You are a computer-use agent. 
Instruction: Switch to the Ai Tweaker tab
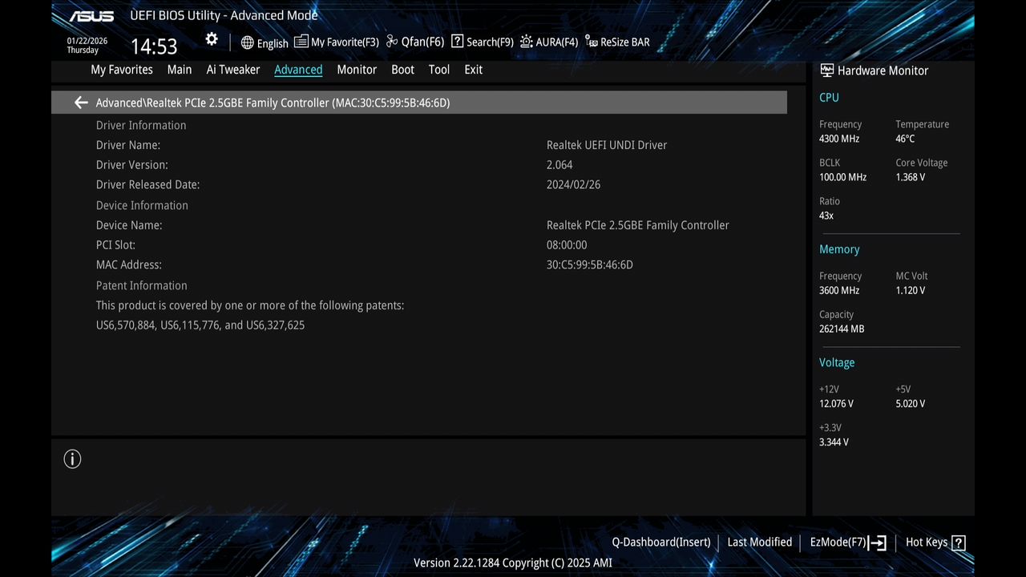(x=232, y=70)
